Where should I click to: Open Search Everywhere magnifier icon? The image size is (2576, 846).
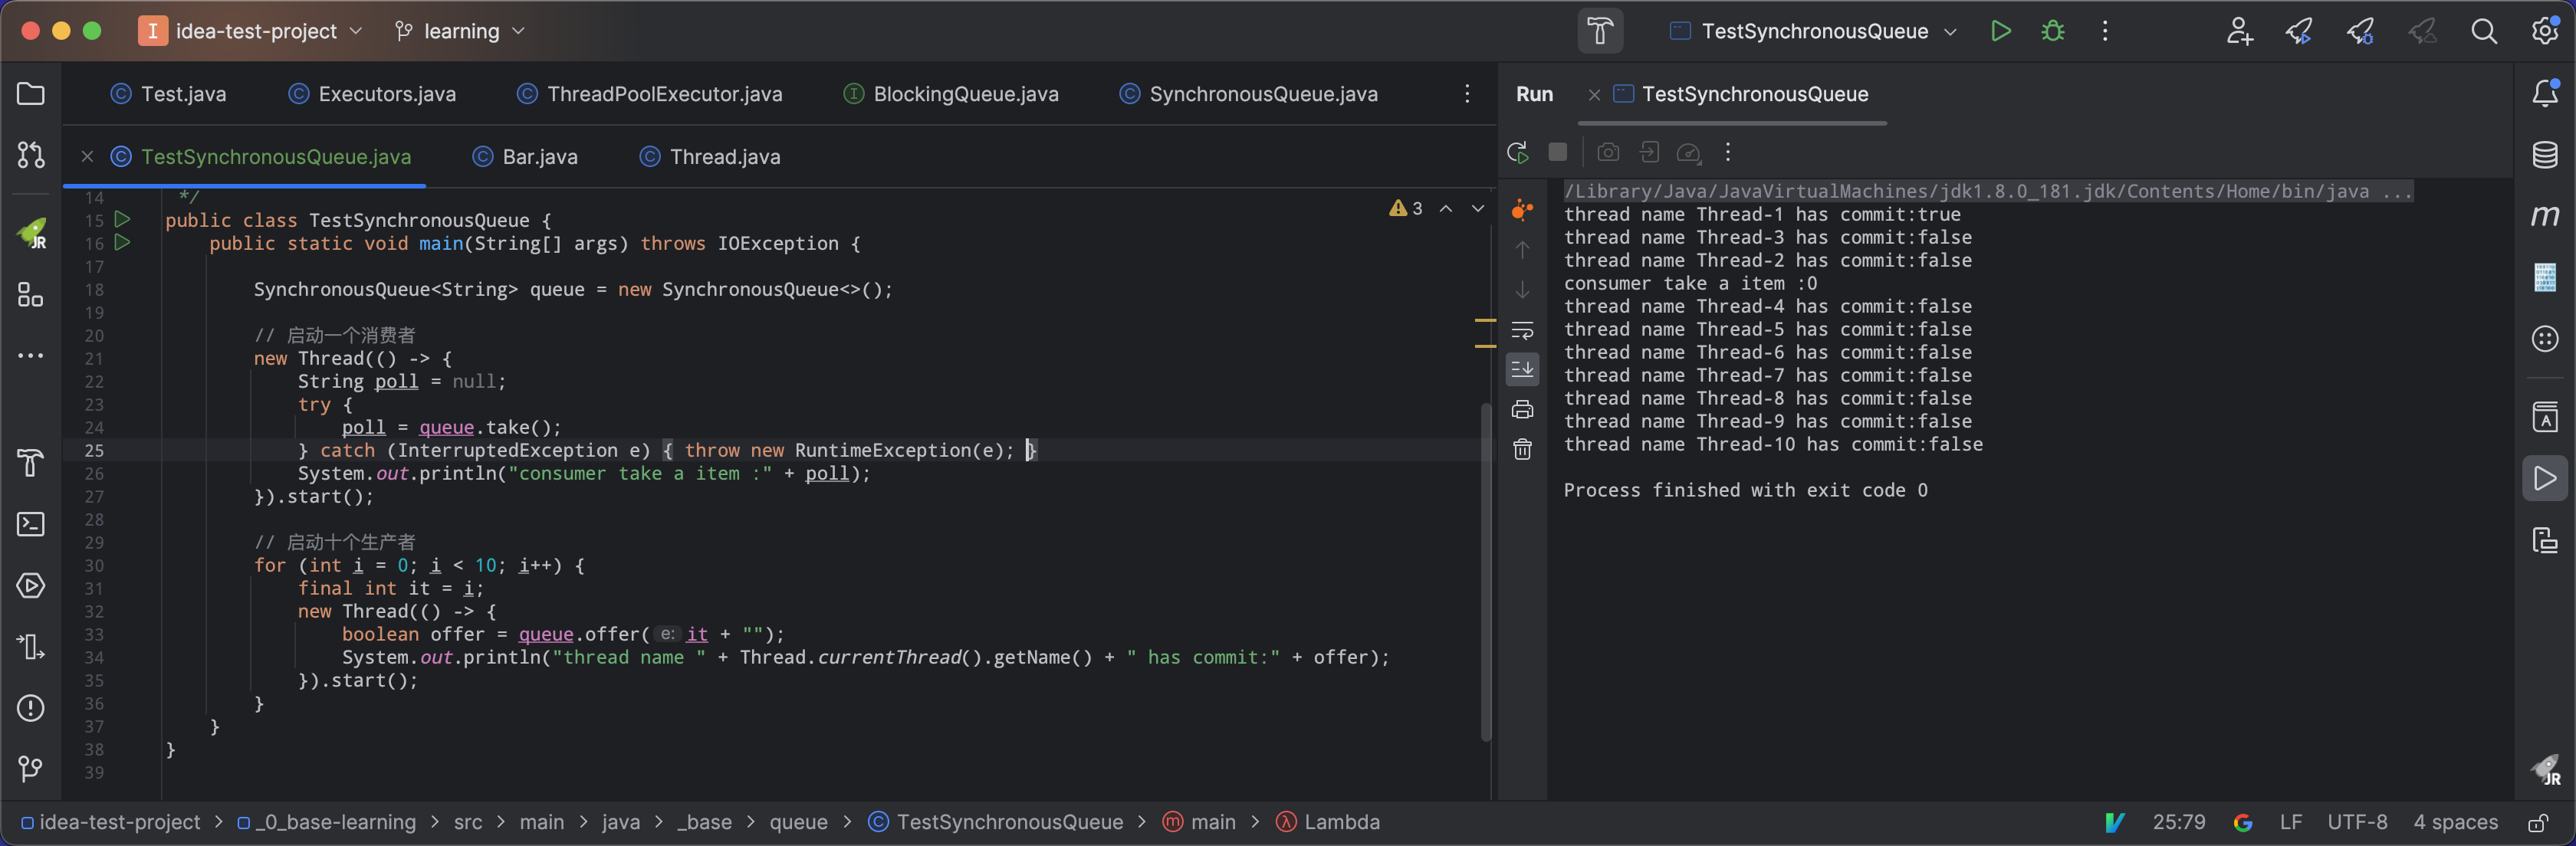[x=2483, y=31]
